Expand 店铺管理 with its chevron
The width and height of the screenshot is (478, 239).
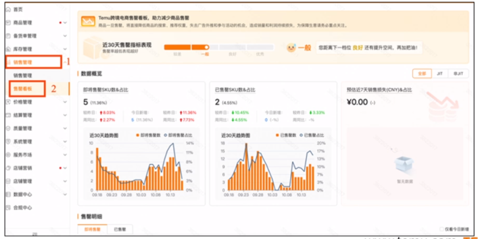click(x=65, y=181)
